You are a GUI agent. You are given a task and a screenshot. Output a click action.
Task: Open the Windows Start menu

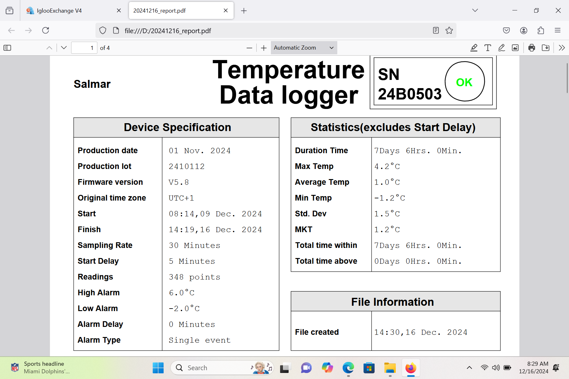tap(158, 368)
